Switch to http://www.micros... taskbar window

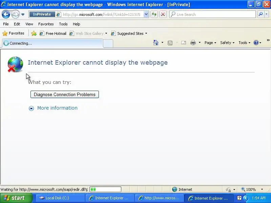(x=159, y=198)
